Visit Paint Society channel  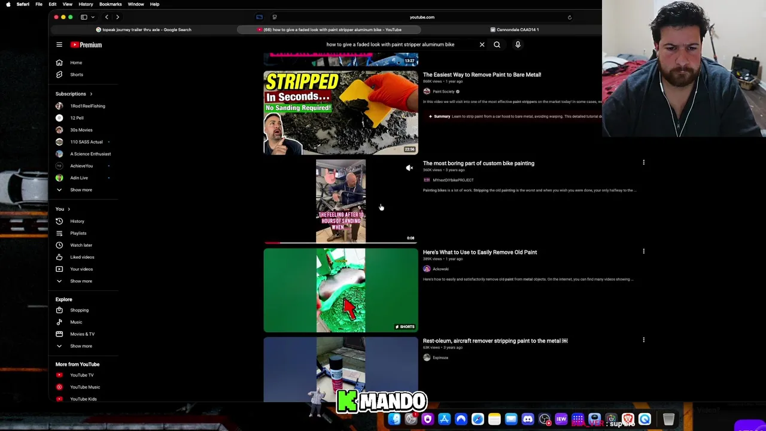click(443, 92)
